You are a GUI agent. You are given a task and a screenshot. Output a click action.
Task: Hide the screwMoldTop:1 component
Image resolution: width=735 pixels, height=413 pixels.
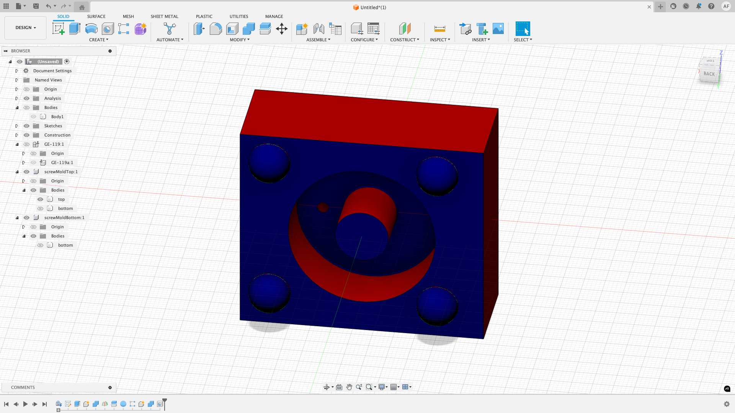(26, 172)
